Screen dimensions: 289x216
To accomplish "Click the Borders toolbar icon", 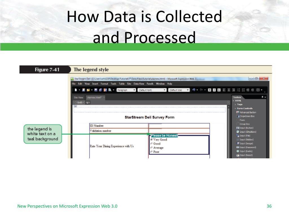I will pyautogui.click(x=258, y=90).
